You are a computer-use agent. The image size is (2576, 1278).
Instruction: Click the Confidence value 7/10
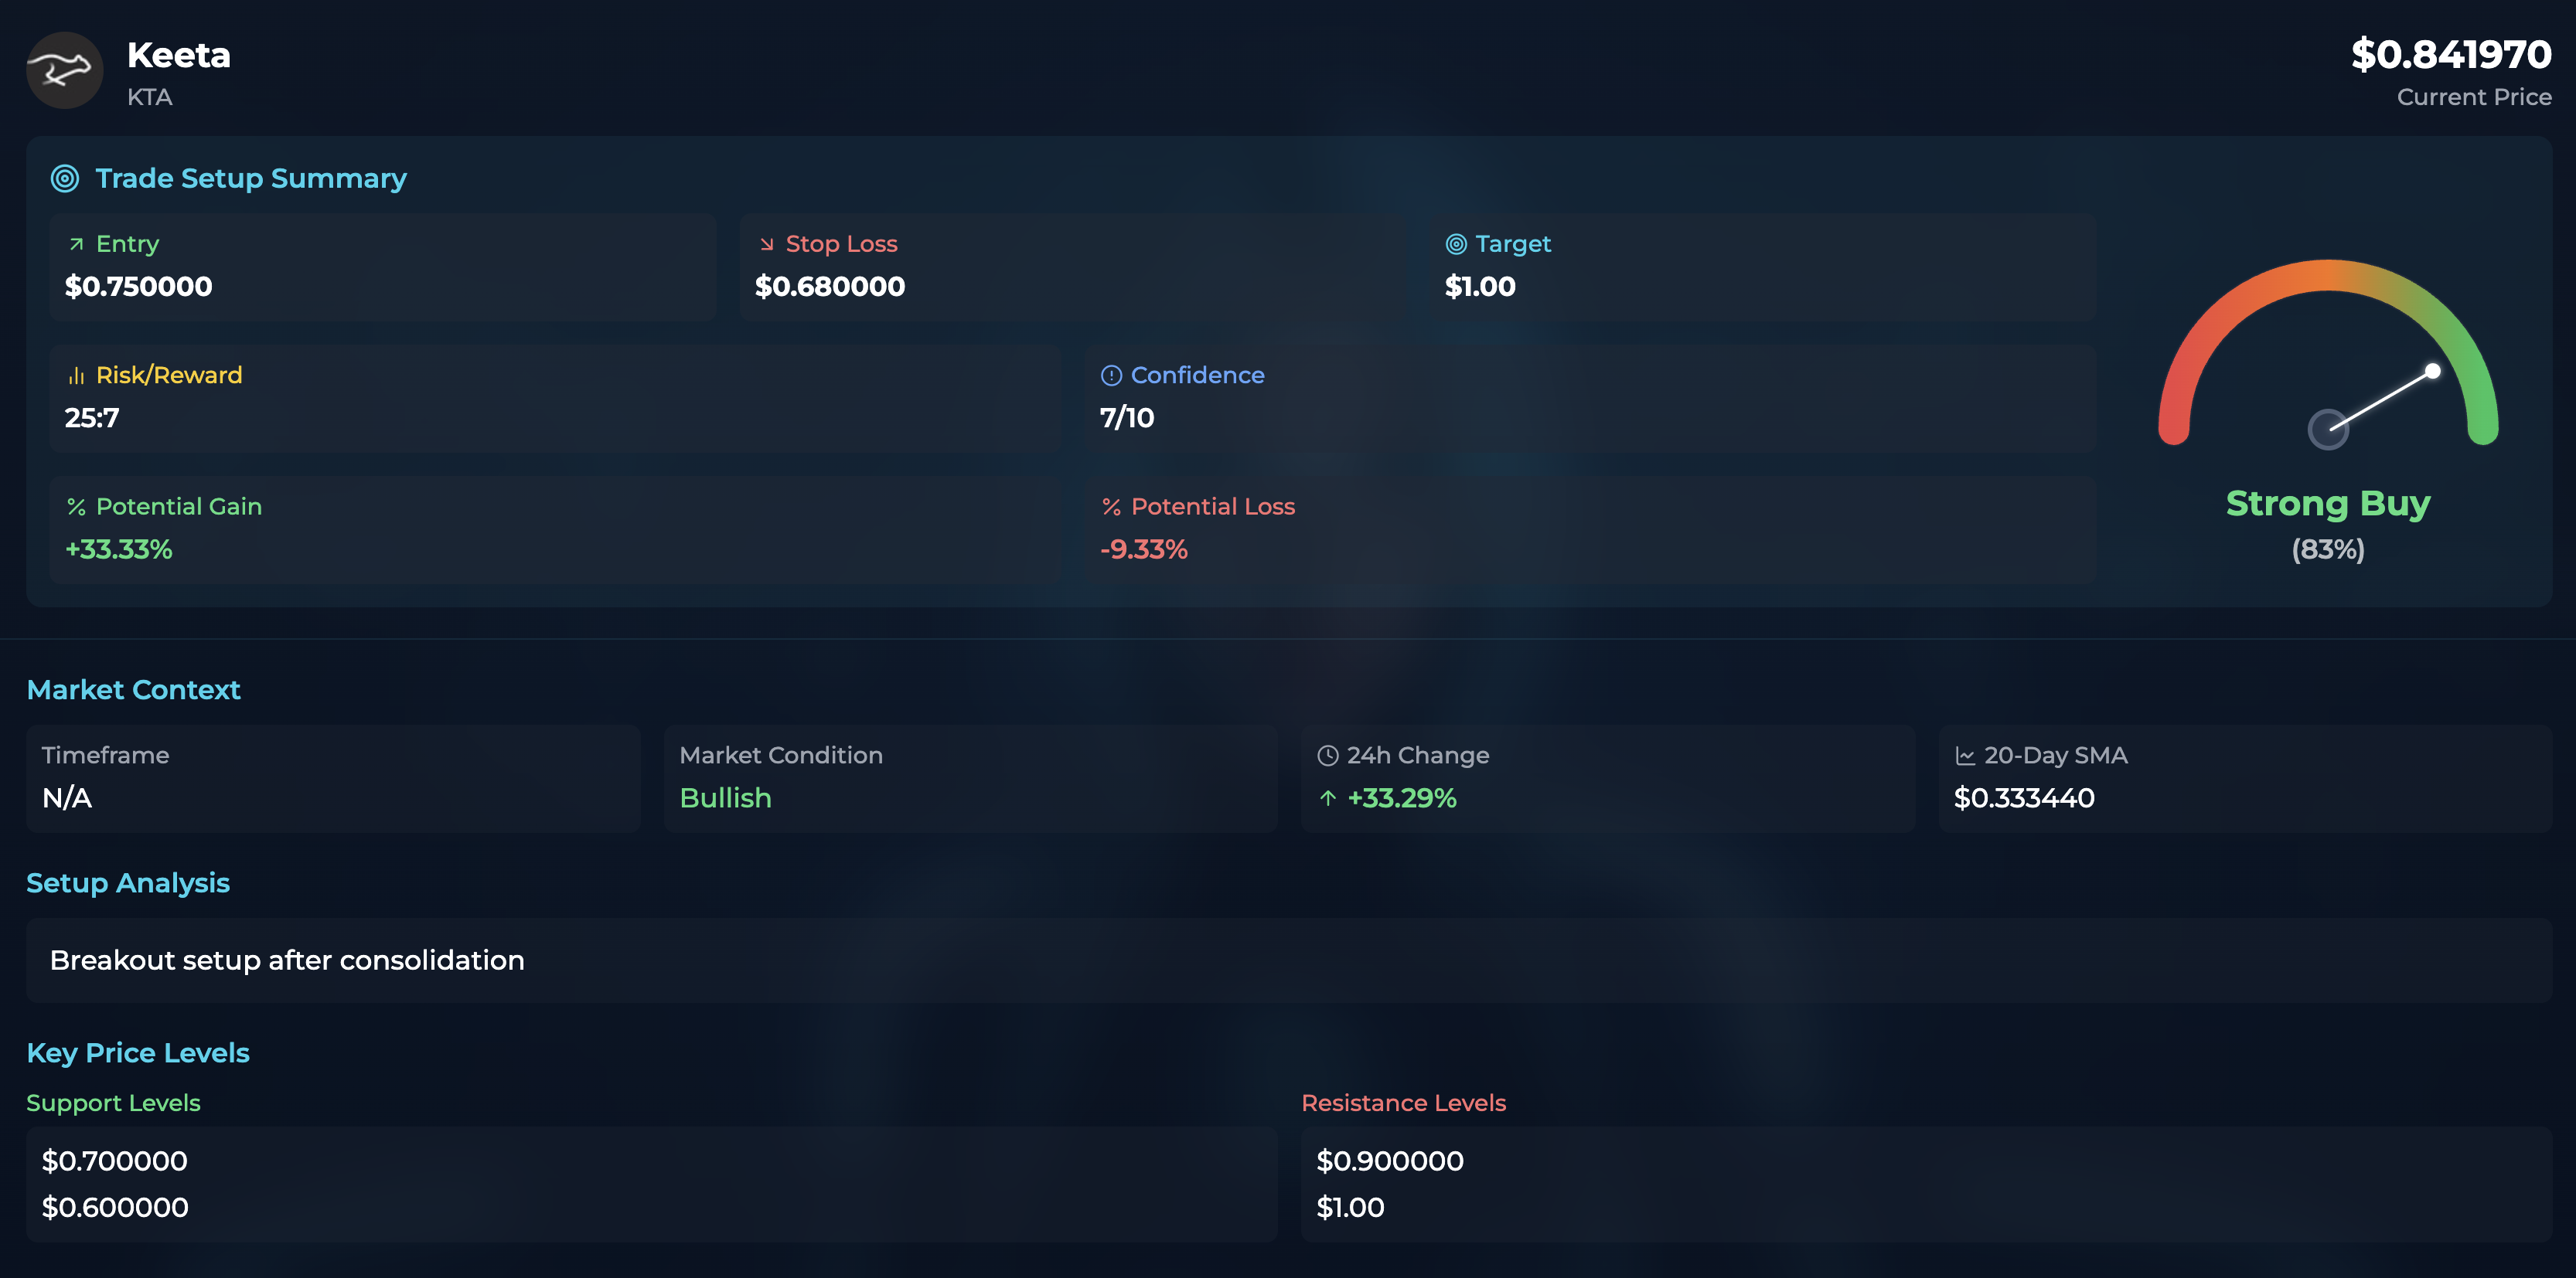pos(1127,418)
